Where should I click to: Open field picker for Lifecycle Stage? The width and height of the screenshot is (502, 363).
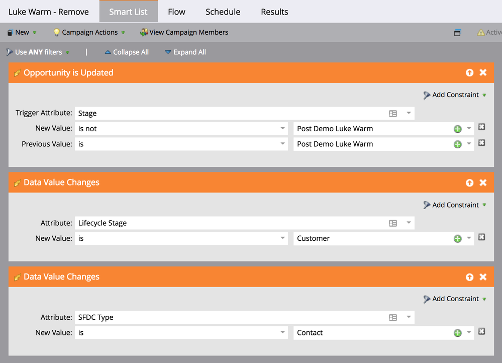[393, 223]
